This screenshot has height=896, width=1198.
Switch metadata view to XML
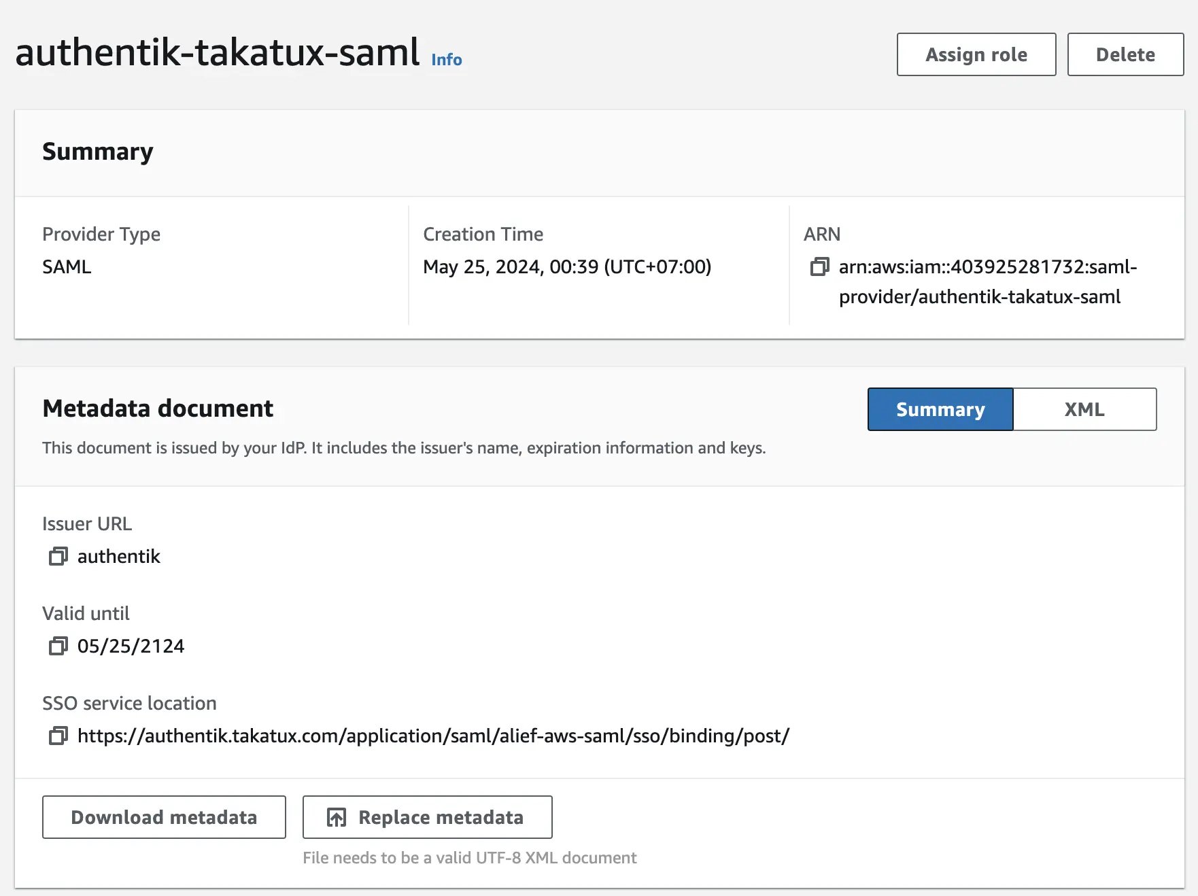click(1084, 409)
